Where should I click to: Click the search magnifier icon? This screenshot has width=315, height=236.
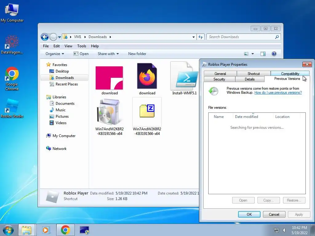277,37
